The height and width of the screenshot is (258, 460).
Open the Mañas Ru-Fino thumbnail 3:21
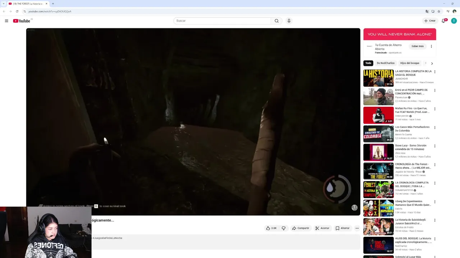coord(378,115)
